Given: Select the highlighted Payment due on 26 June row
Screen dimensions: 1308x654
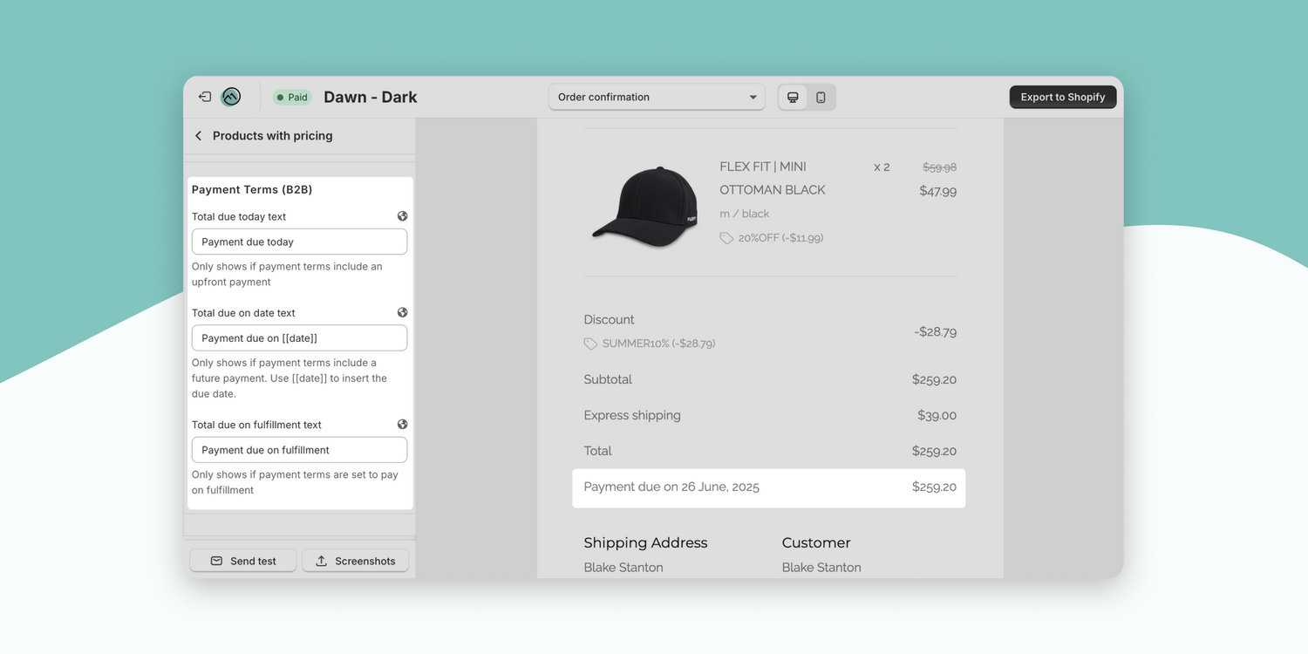Looking at the screenshot, I should point(768,487).
